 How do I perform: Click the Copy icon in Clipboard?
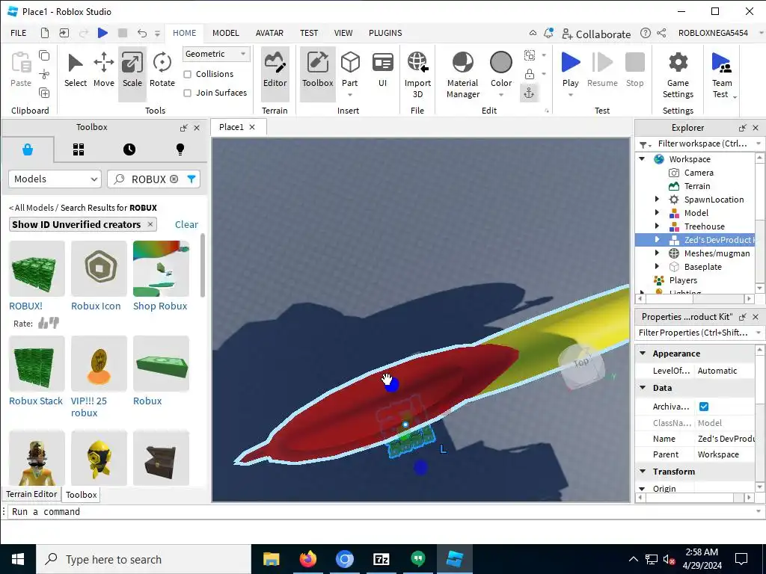click(x=44, y=55)
